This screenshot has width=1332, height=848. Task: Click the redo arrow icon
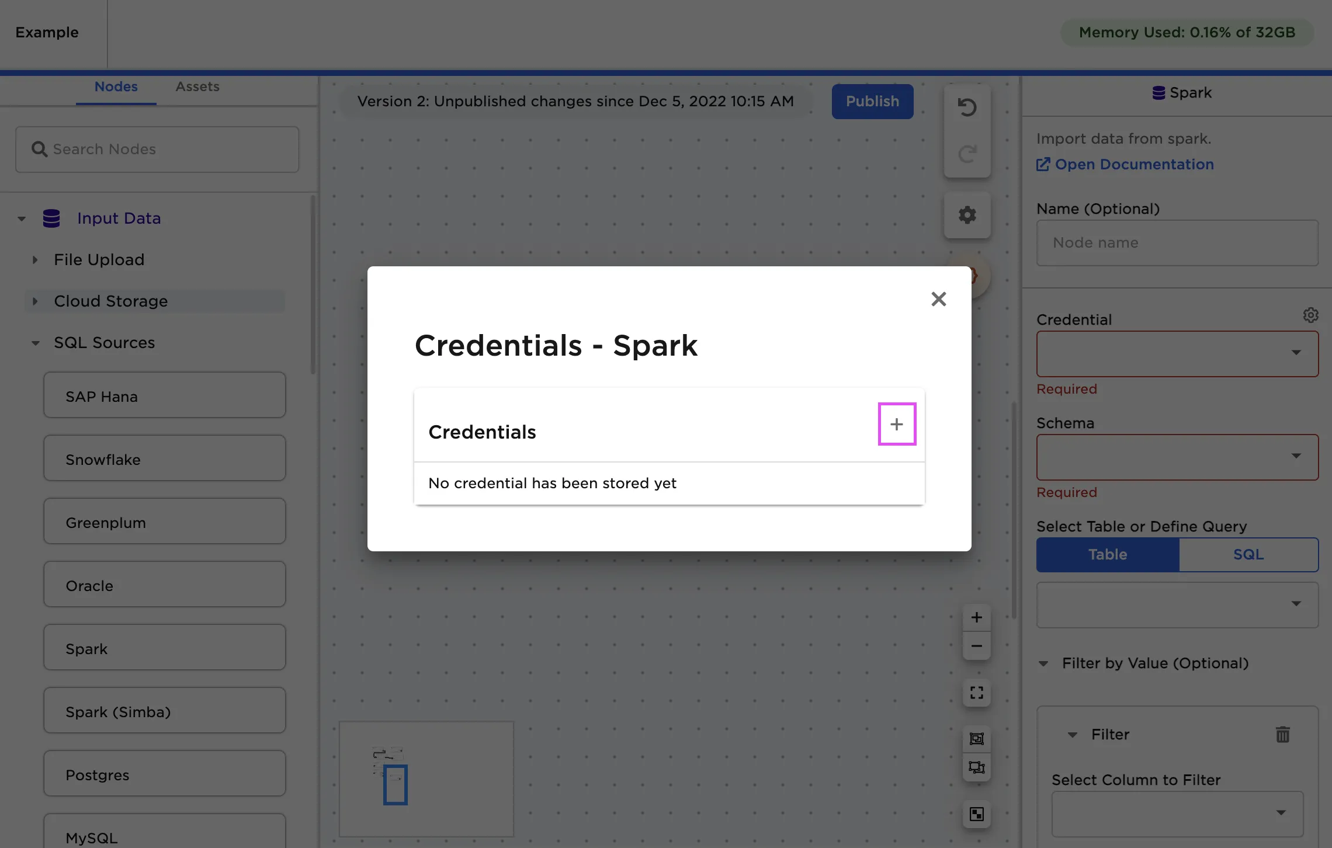point(967,154)
